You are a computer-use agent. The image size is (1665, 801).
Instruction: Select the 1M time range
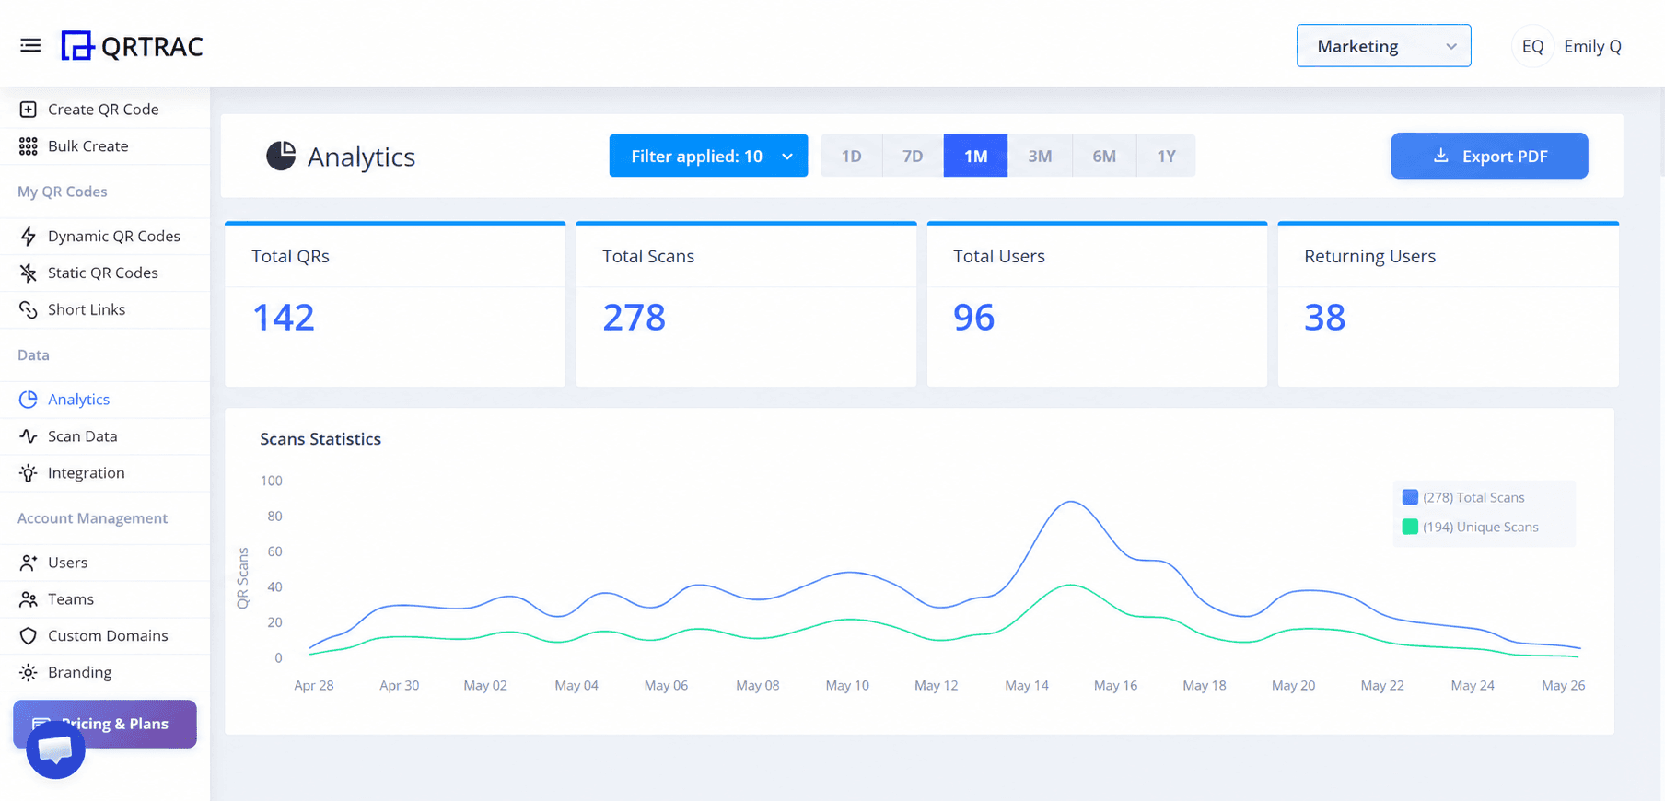(x=975, y=156)
